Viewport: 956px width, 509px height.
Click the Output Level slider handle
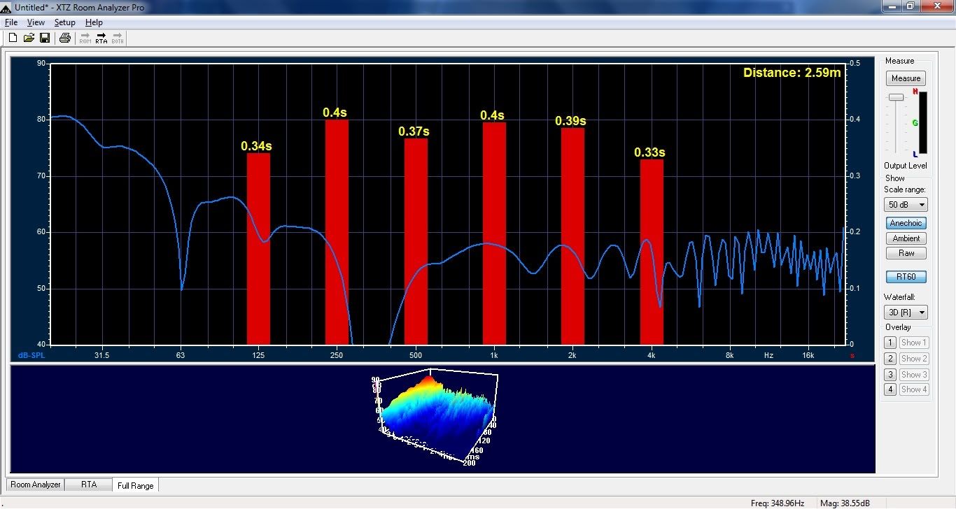tap(895, 98)
